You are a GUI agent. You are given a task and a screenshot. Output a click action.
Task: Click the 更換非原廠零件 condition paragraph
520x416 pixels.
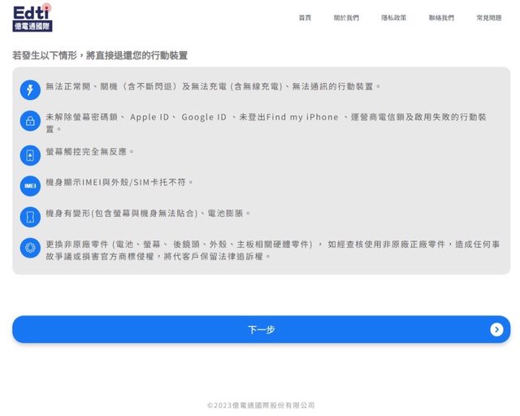(272, 249)
